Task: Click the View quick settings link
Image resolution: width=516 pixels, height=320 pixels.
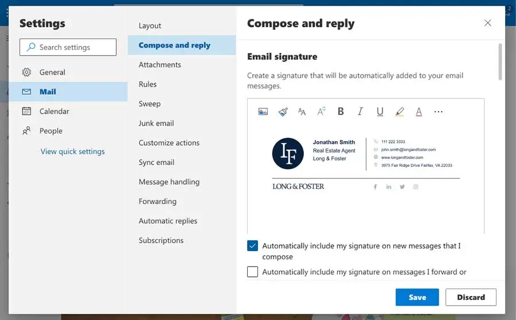Action: tap(72, 151)
